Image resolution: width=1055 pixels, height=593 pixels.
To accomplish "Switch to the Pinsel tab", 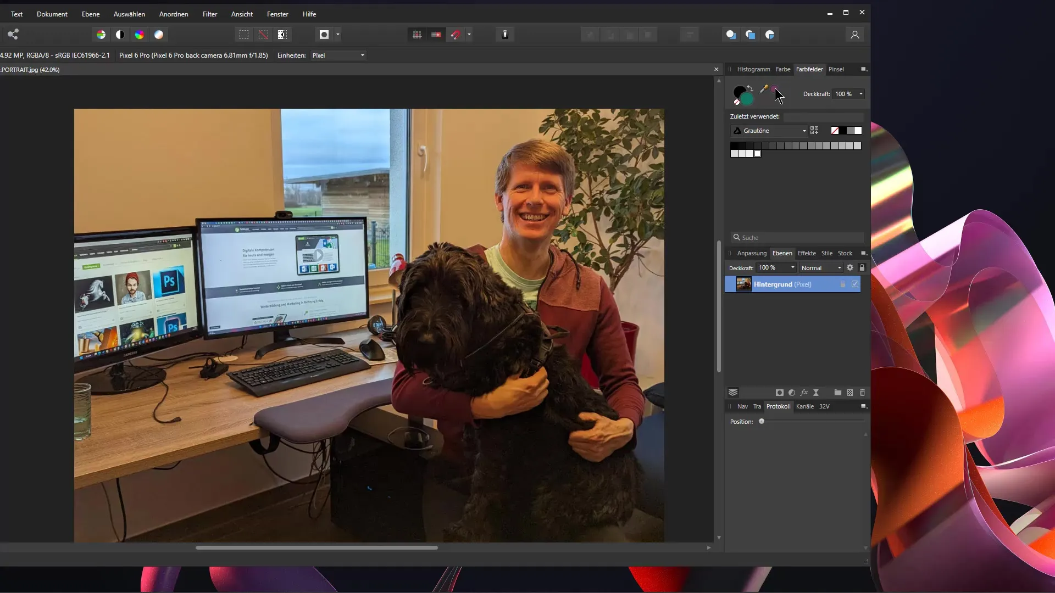I will coord(836,69).
